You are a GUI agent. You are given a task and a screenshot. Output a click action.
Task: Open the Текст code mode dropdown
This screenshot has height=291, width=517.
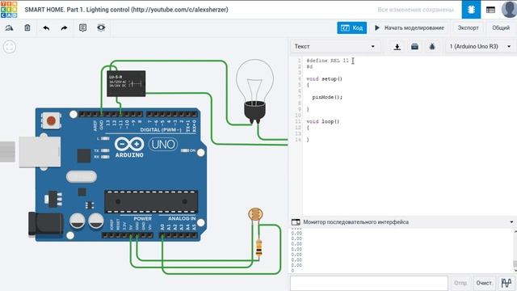[x=335, y=47]
